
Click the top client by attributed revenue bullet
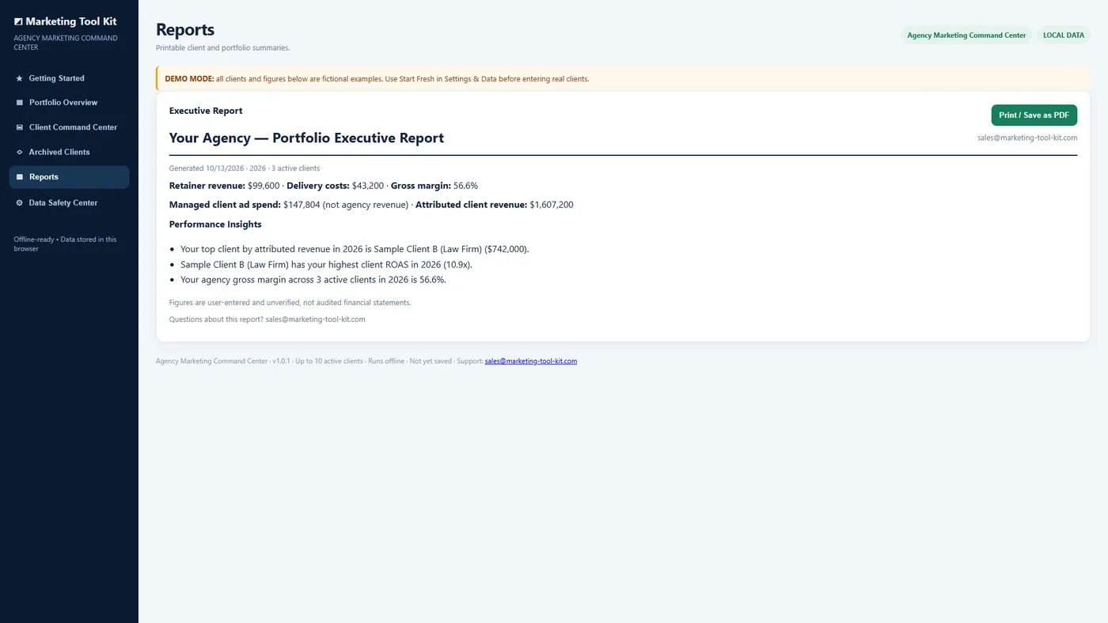(x=355, y=249)
